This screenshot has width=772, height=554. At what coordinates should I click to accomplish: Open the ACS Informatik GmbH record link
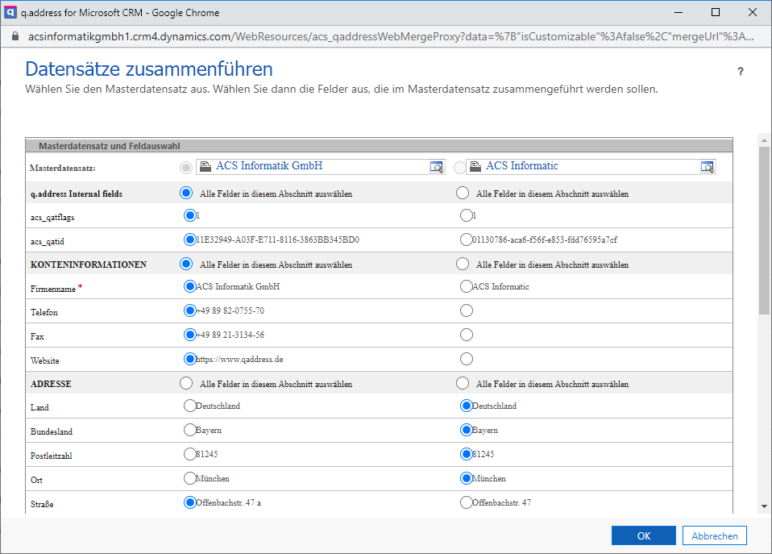click(269, 166)
